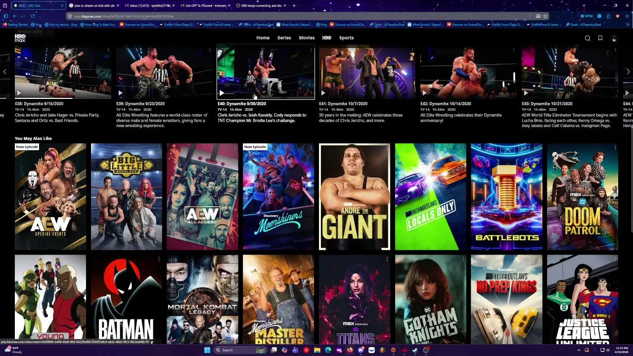Viewport: 633px width, 356px height.
Task: Go to the Series menu item
Action: [x=284, y=38]
